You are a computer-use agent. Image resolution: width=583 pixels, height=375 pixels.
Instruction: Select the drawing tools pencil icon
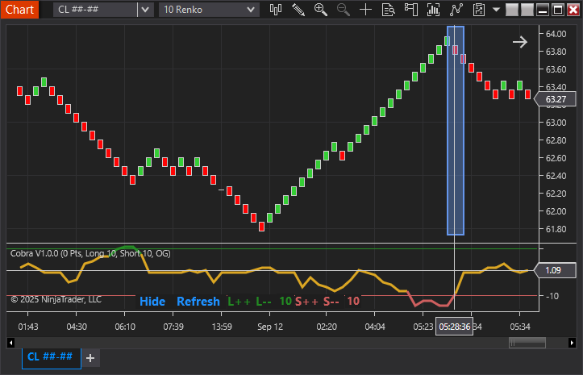point(298,10)
